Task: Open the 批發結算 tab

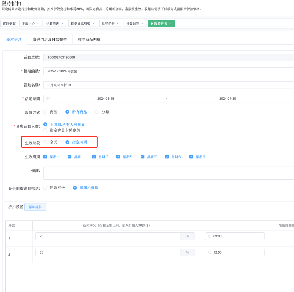Action: 133,24
